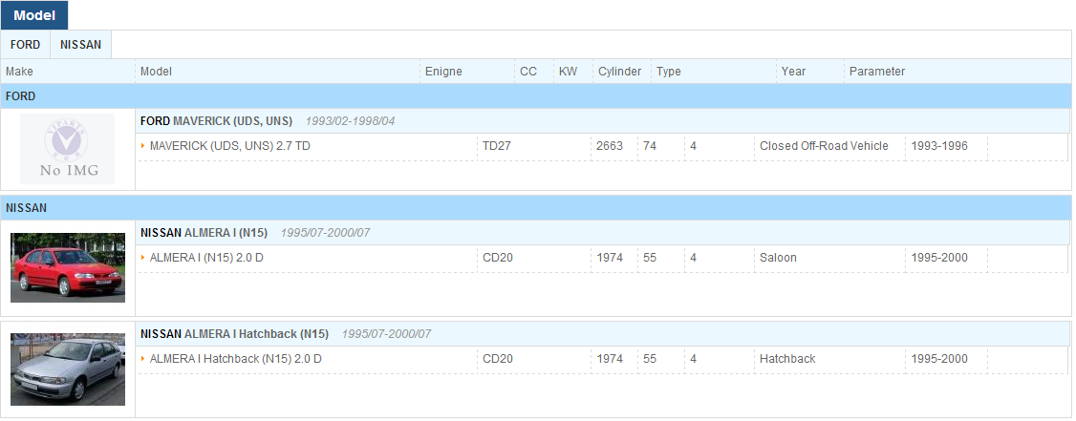Click the Cylinder column header
1076x421 pixels.
pyautogui.click(x=622, y=72)
